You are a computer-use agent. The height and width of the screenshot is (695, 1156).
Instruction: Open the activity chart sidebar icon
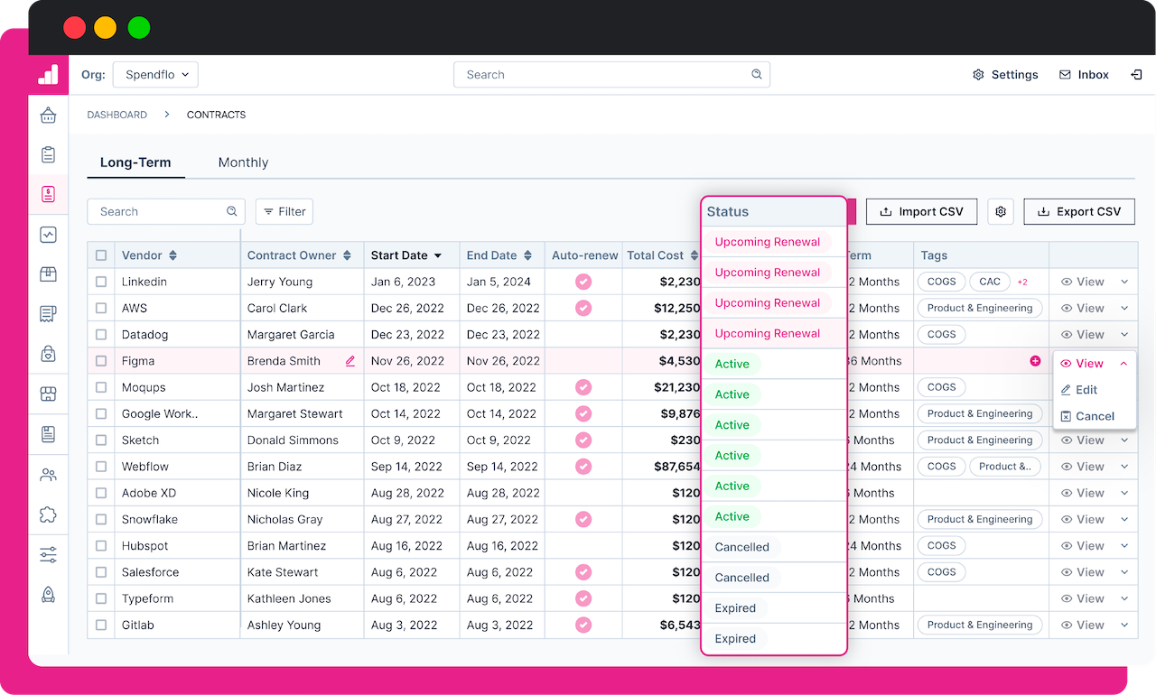48,235
